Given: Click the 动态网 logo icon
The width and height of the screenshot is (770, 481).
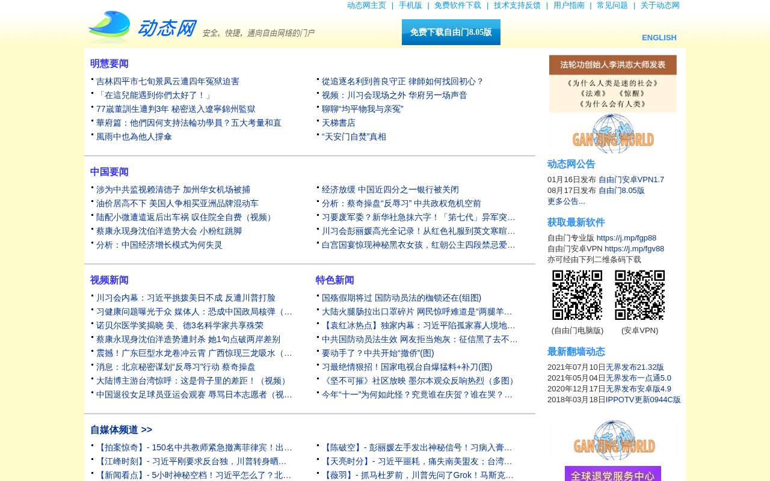Looking at the screenshot, I should 109,26.
